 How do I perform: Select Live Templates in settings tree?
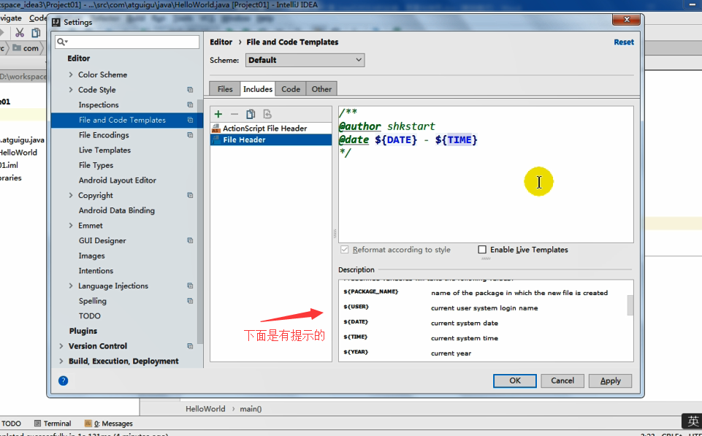[104, 150]
